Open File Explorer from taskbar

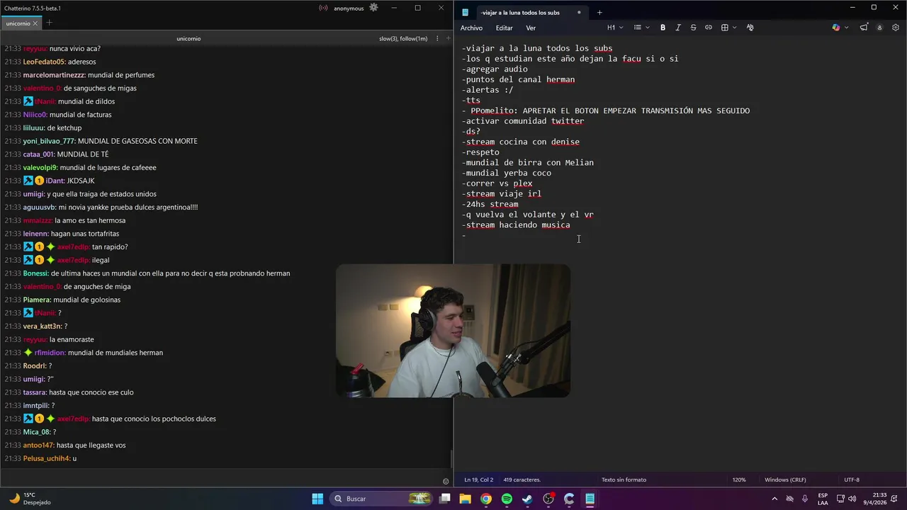point(466,499)
